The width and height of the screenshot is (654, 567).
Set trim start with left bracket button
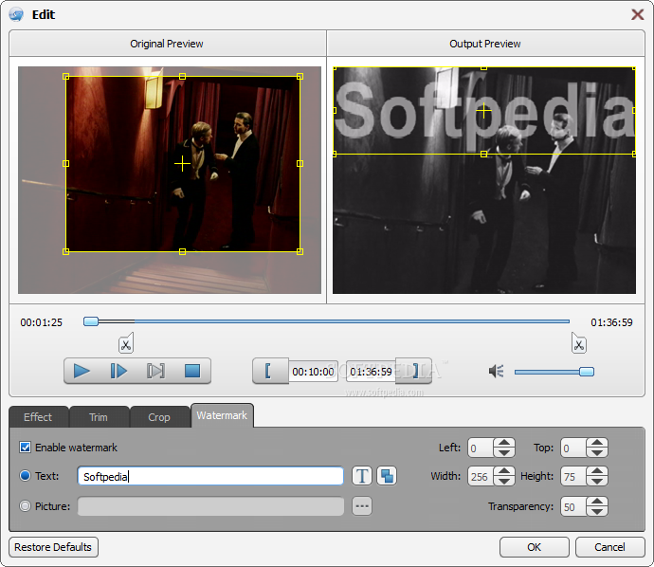coord(268,371)
